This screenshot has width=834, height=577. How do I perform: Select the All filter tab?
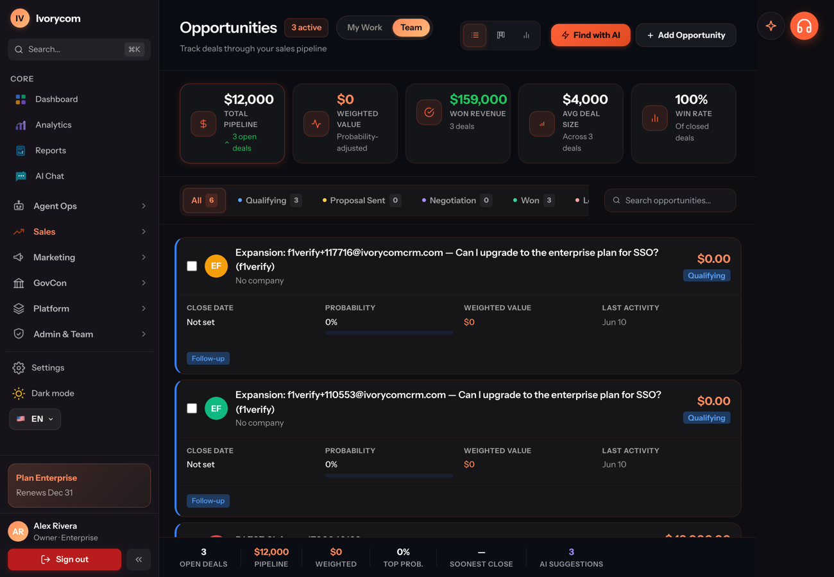204,201
